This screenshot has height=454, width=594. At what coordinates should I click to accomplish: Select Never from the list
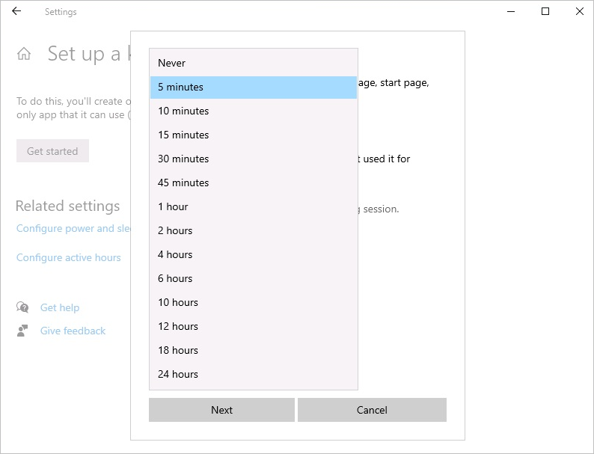(254, 63)
